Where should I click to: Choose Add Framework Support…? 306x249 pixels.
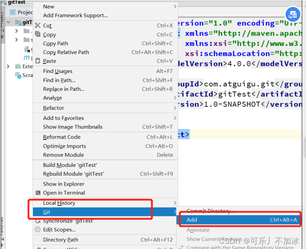point(105,15)
